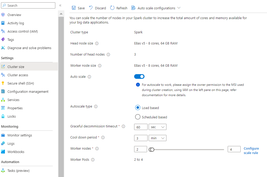Turn off the Auto scale toggle
The width and height of the screenshot is (267, 177).
click(139, 76)
